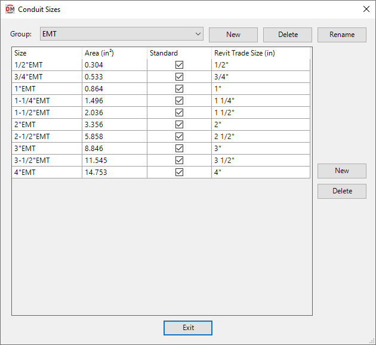Click the resize grip in dialog corner
This screenshot has width=376, height=345.
(372, 341)
